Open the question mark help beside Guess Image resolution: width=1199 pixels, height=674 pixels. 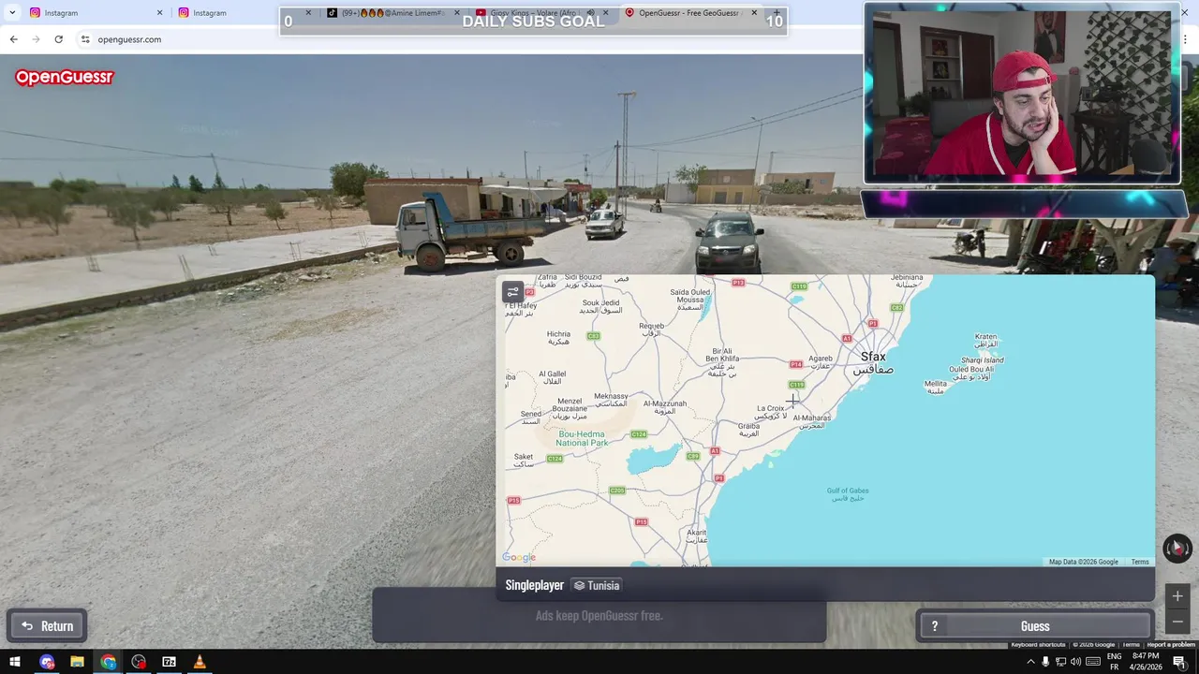(934, 626)
